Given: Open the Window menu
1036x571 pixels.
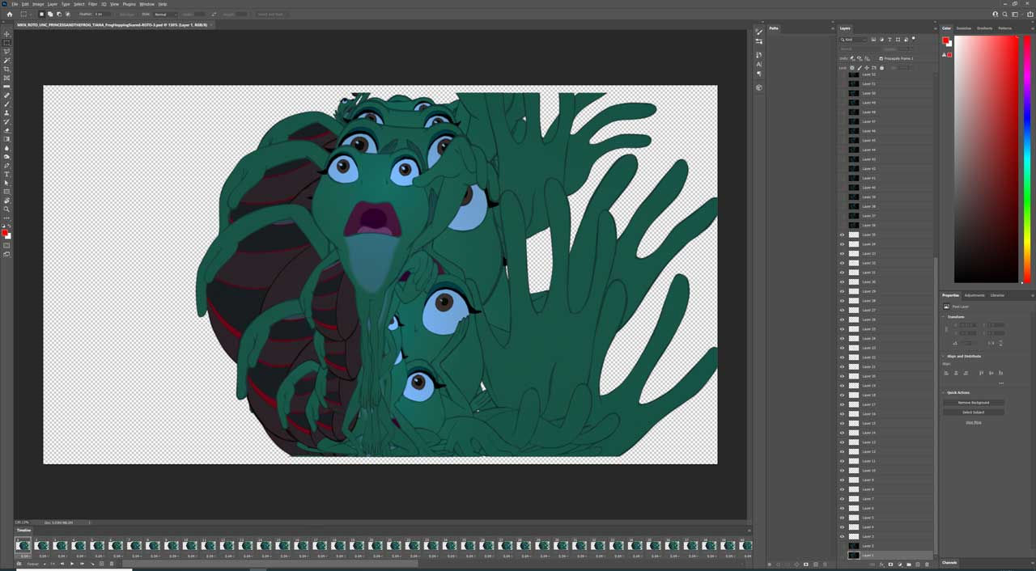Looking at the screenshot, I should [x=146, y=4].
